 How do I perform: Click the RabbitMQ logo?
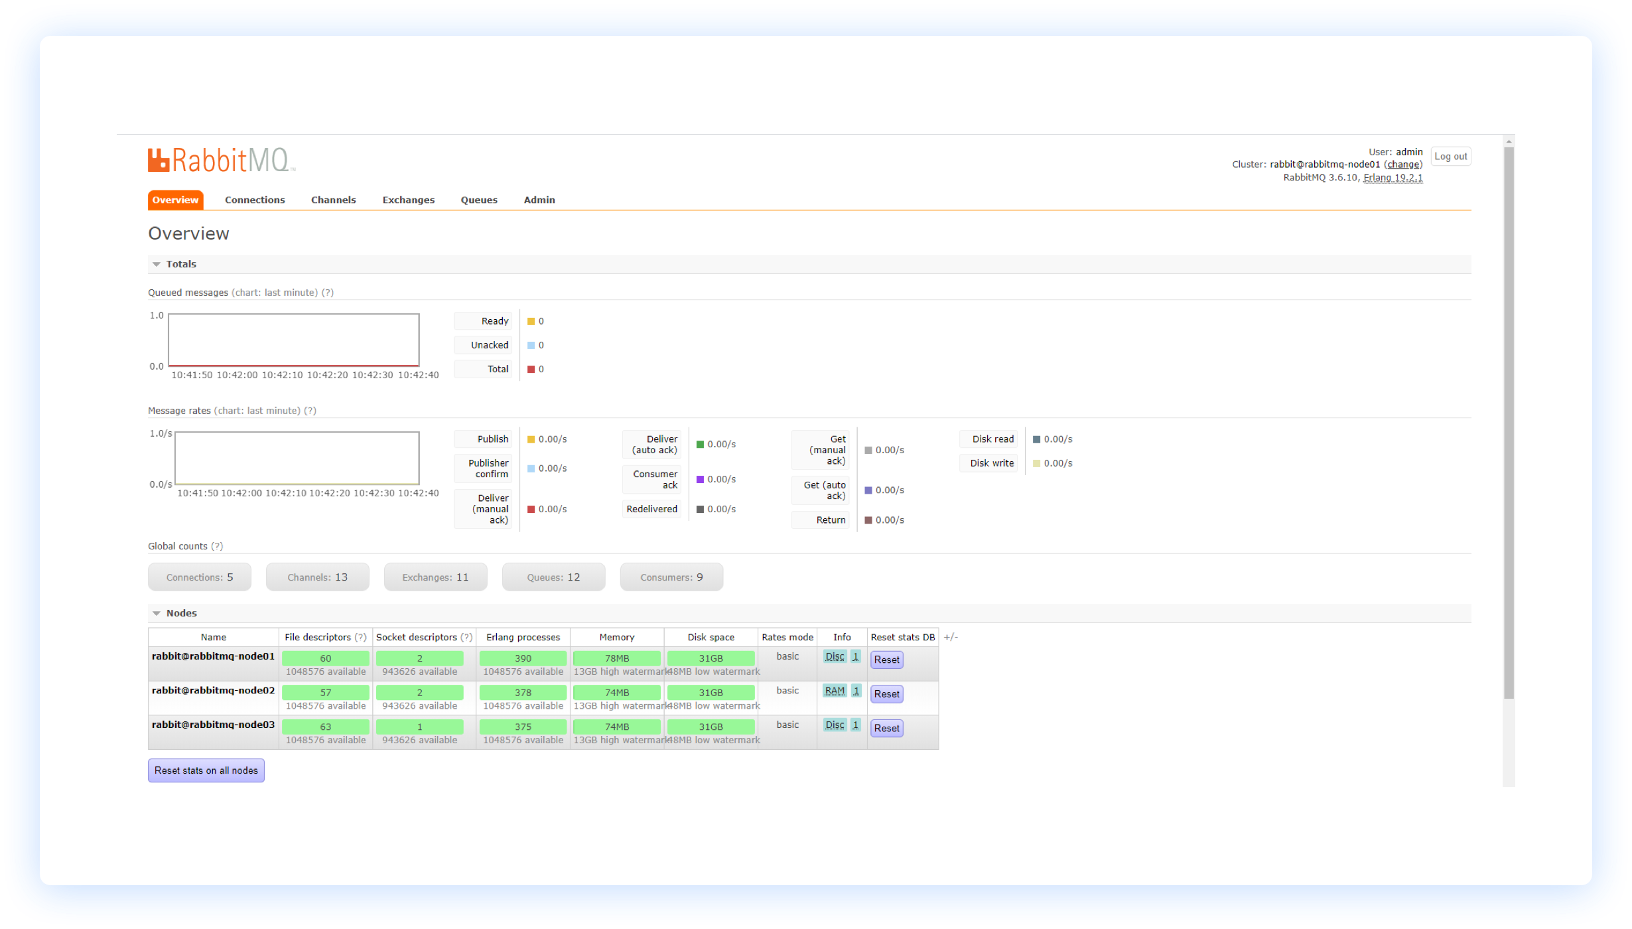tap(221, 160)
